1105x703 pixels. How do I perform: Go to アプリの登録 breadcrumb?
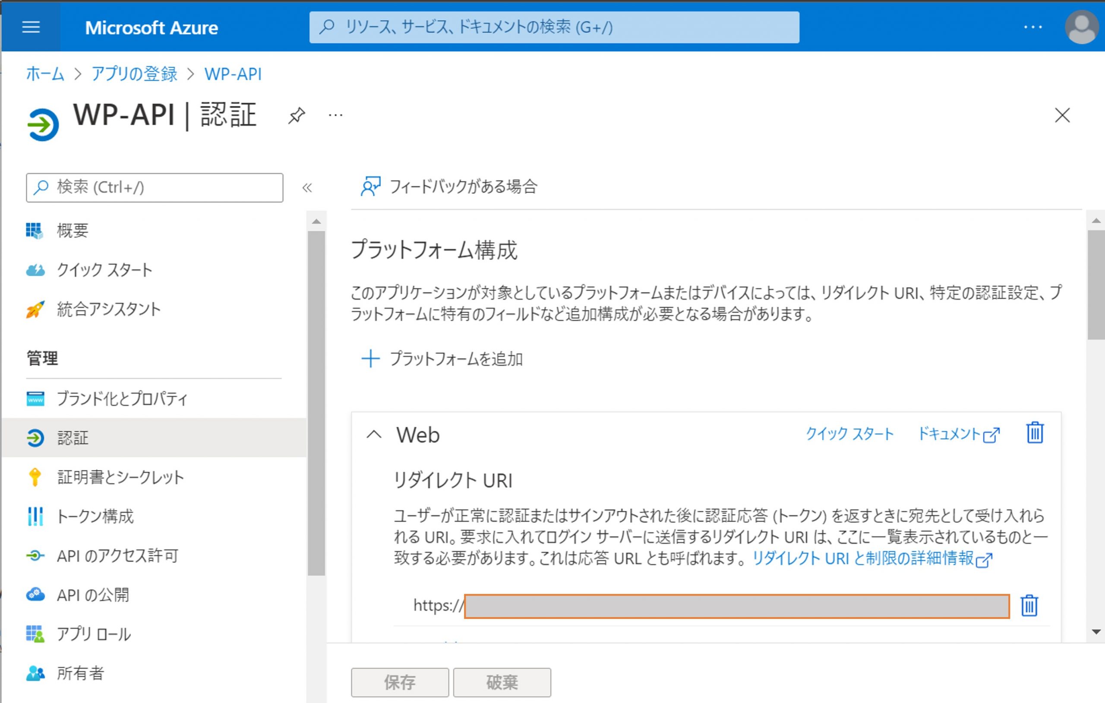pyautogui.click(x=134, y=74)
